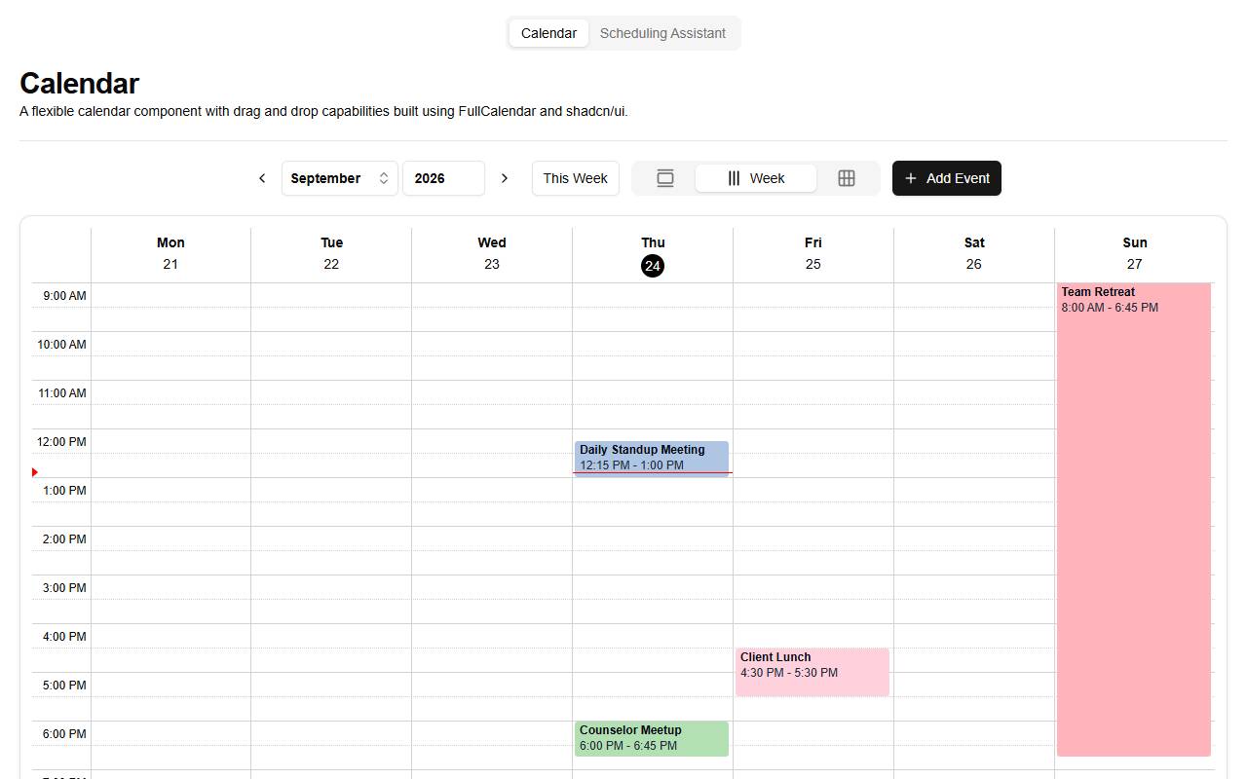Click the up-down arrows of month selector
Viewport: 1247px width, 779px height.
(x=384, y=178)
